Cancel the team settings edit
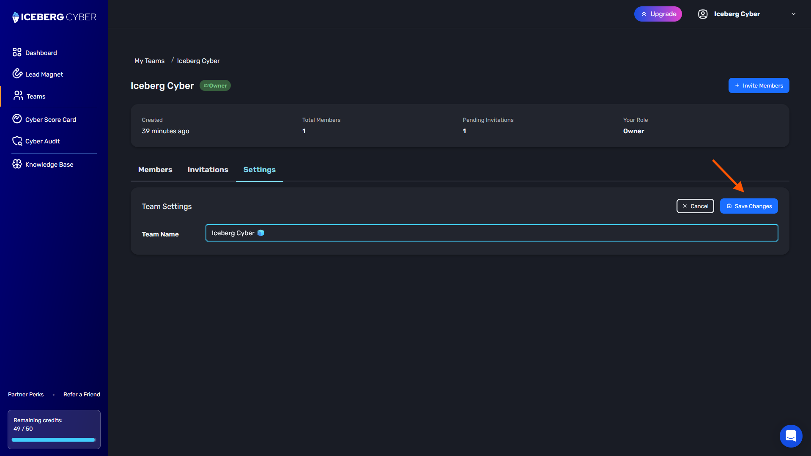Screen dimensions: 811x456 pyautogui.click(x=695, y=206)
